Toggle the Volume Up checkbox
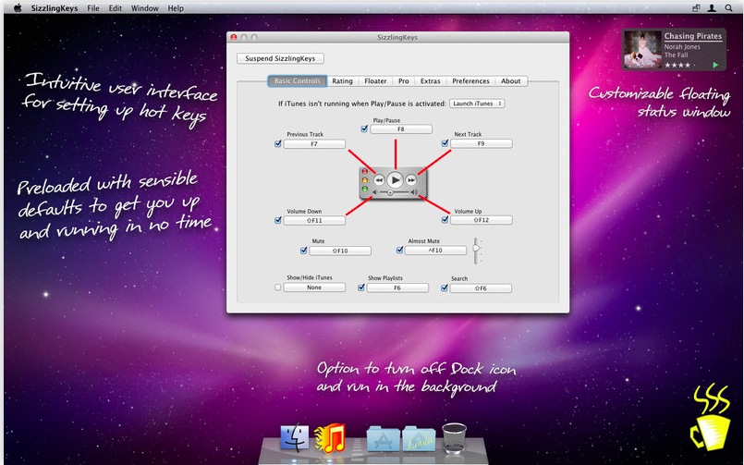Screen dimensions: 744x465 click(445, 220)
